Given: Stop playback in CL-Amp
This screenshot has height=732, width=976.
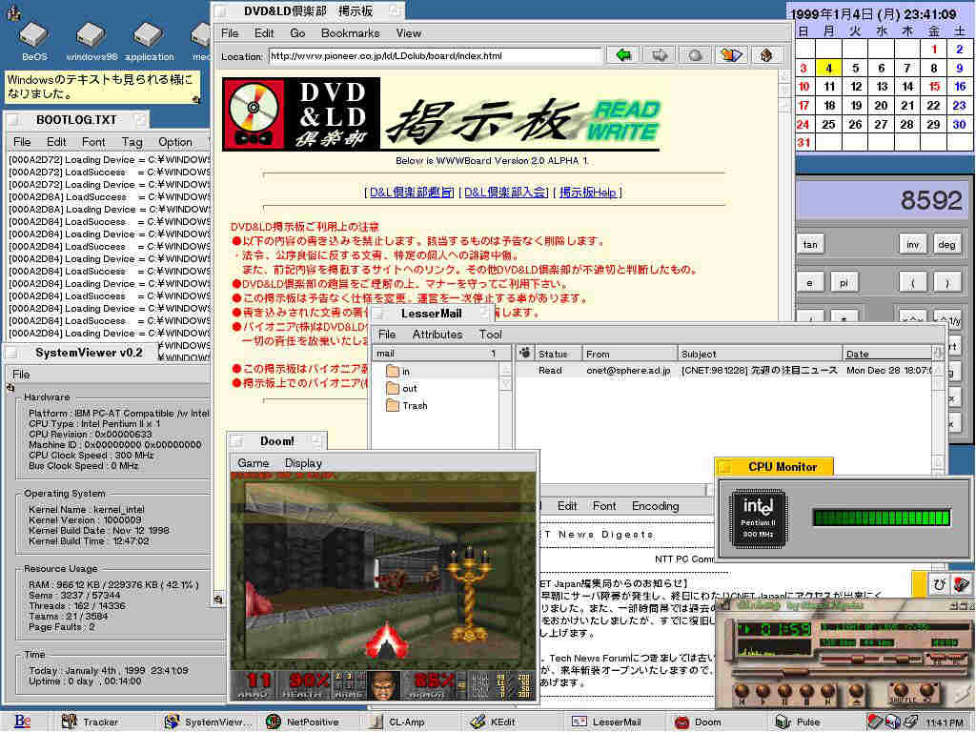Looking at the screenshot, I should pyautogui.click(x=806, y=692).
